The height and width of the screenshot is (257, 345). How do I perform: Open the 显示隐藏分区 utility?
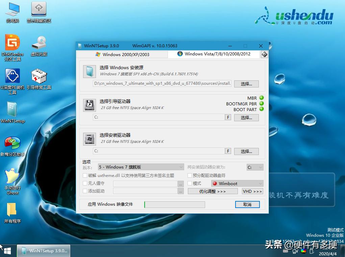[x=39, y=10]
